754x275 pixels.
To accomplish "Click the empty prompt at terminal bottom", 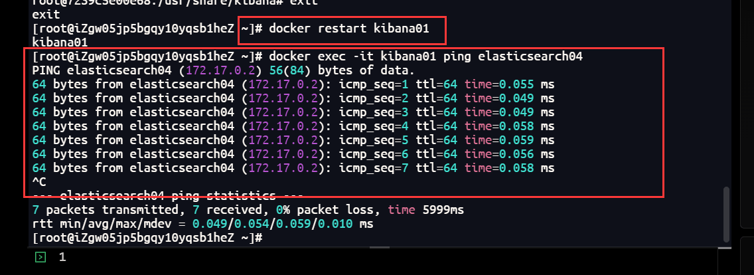I will (147, 238).
